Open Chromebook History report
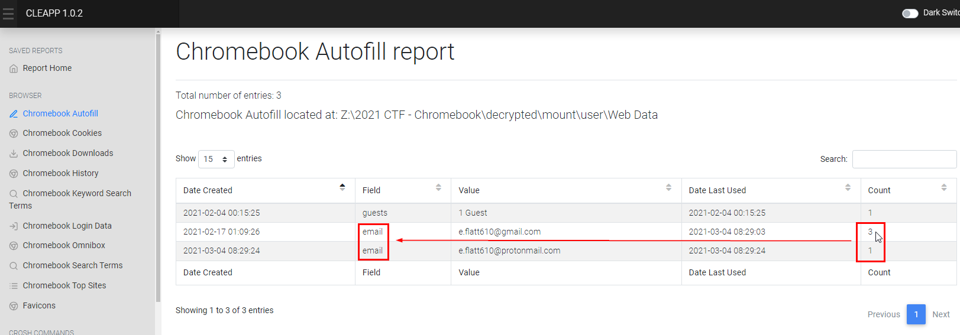Screen dimensions: 960x335 [60, 174]
